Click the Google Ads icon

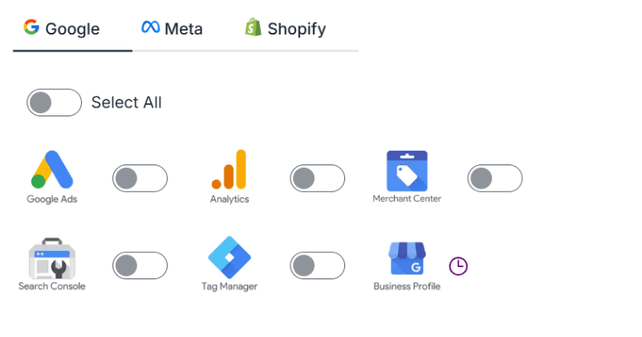click(52, 169)
